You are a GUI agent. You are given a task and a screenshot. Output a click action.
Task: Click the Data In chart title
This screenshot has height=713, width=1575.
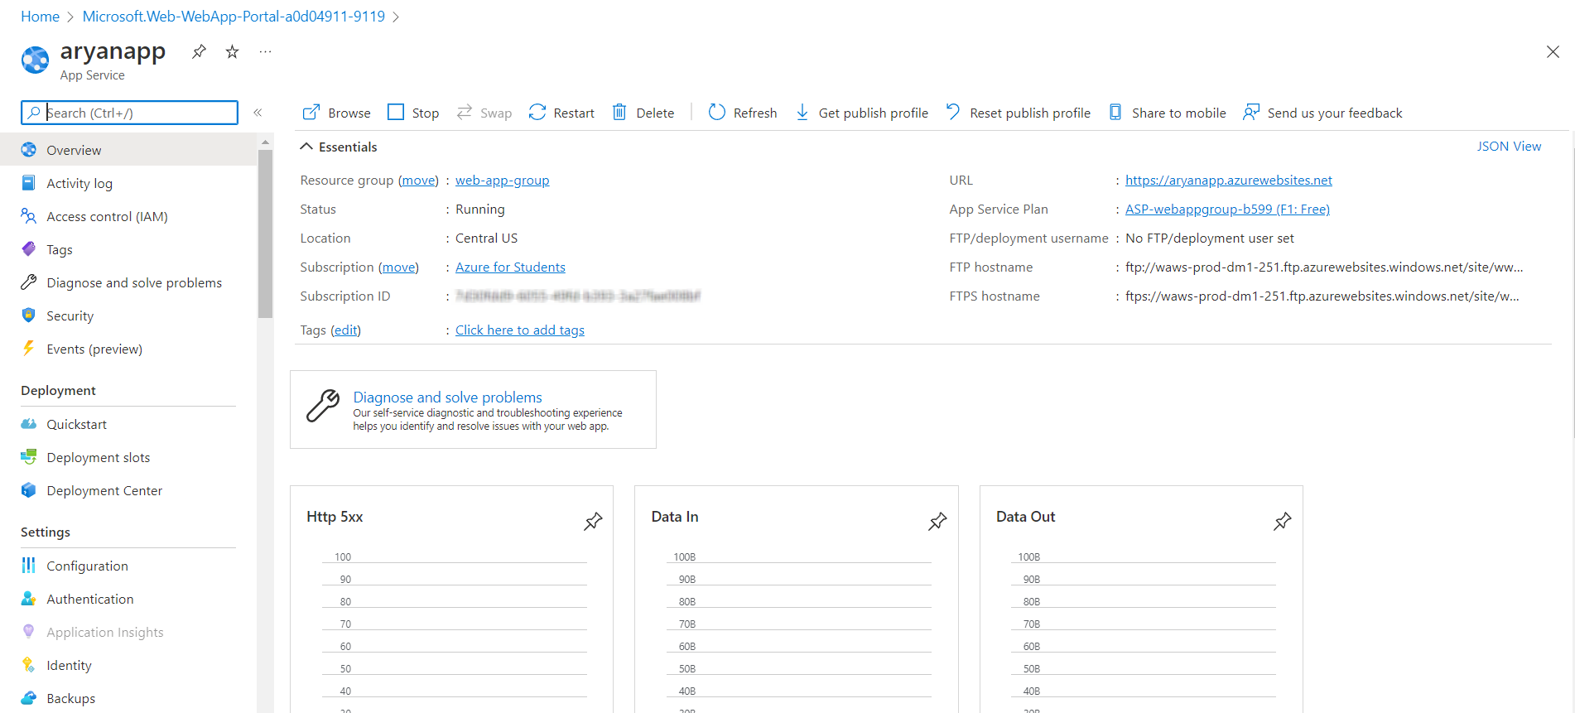coord(675,517)
